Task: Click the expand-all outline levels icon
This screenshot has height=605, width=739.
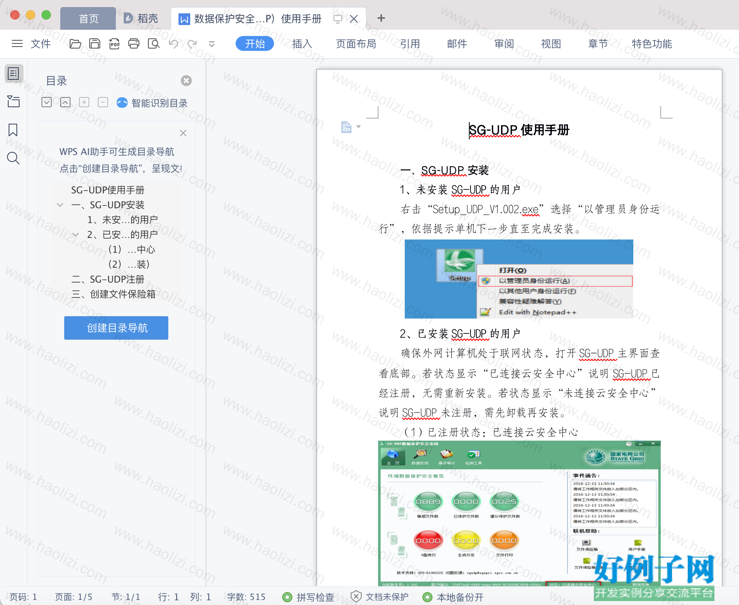Action: click(47, 103)
